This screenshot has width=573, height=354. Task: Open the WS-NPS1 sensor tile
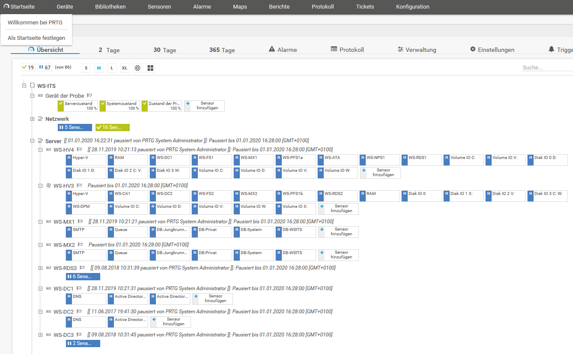[x=380, y=160]
